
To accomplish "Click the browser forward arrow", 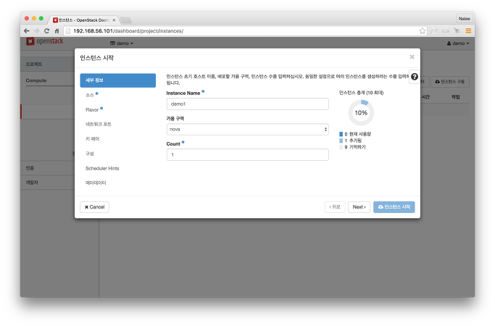I will (37, 31).
